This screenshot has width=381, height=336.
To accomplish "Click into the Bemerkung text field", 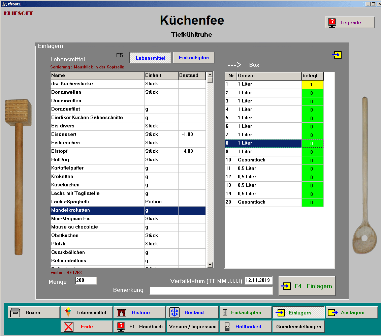I will pos(211,291).
